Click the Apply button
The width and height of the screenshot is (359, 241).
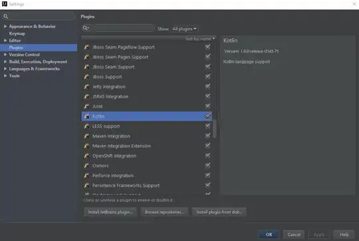pos(319,234)
